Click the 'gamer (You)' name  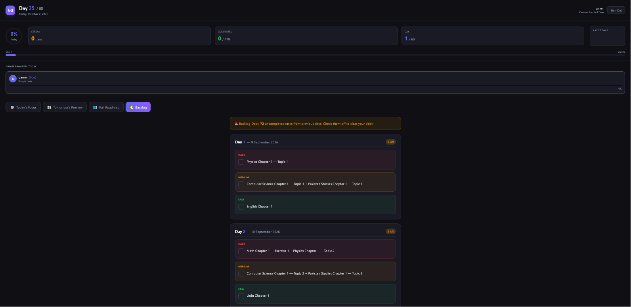tap(27, 77)
